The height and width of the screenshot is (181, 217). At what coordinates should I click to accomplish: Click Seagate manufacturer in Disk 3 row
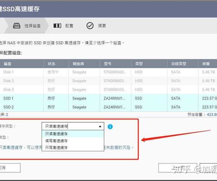(79, 90)
